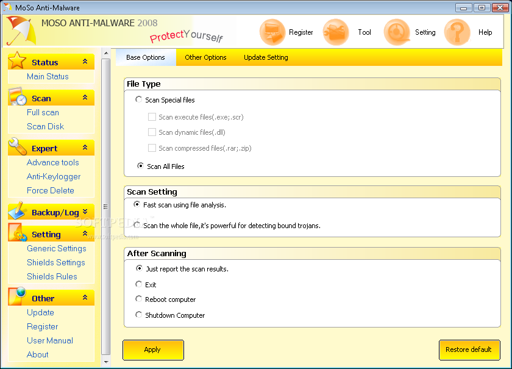Screen dimensions: 512x369
Task: Collapse the Other section chevron
Action: pos(85,297)
